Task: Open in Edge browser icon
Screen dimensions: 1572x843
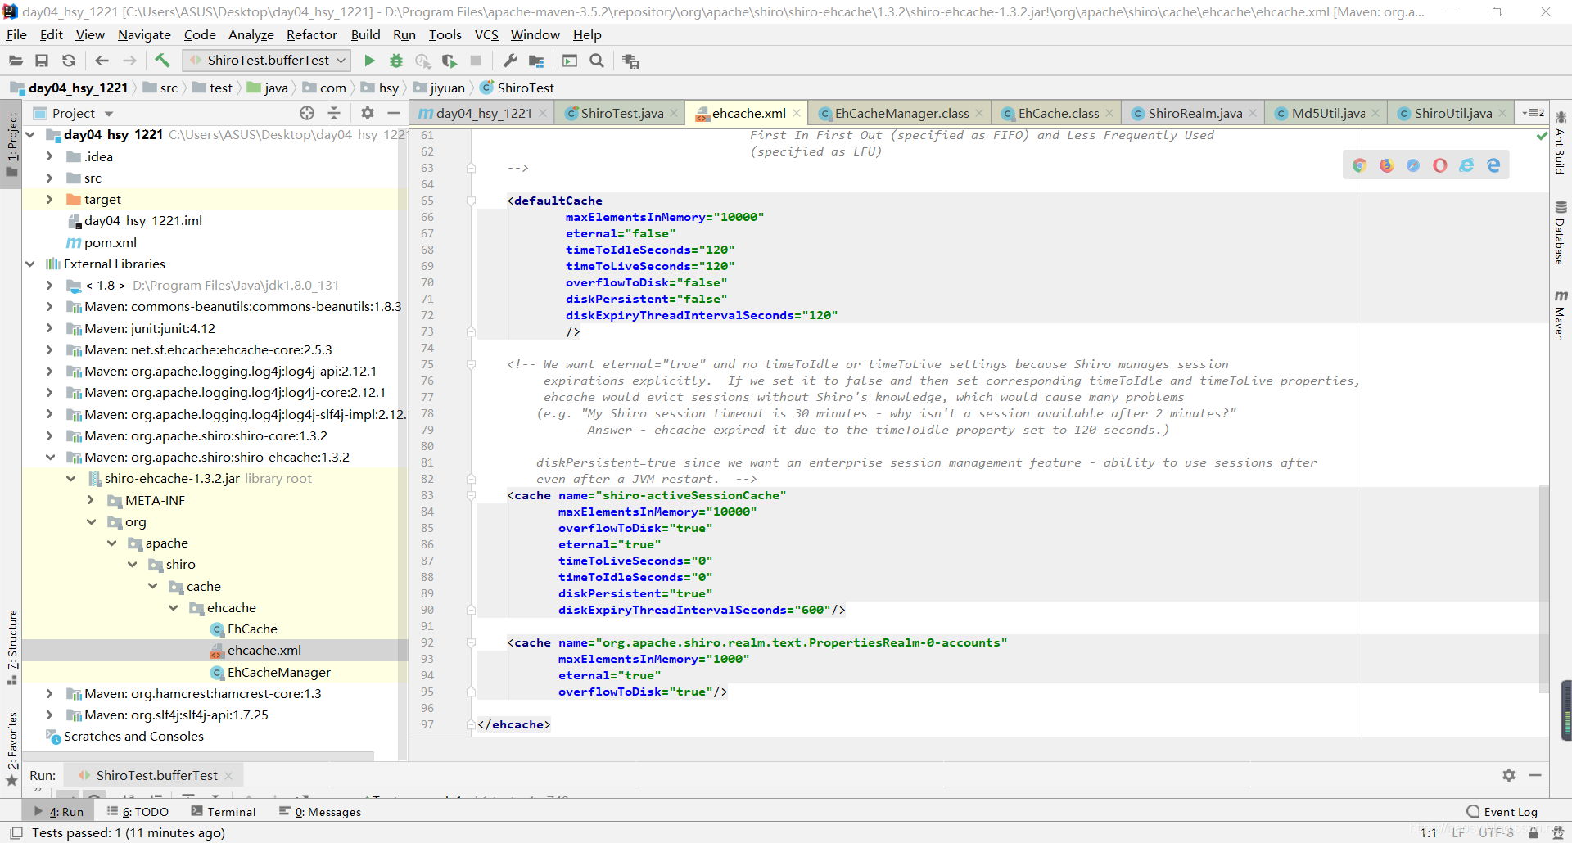Action: tap(1493, 165)
